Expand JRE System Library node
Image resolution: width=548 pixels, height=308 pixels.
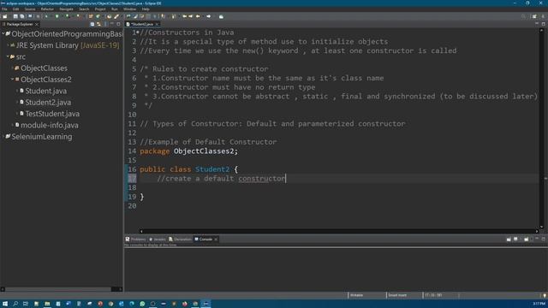8,45
